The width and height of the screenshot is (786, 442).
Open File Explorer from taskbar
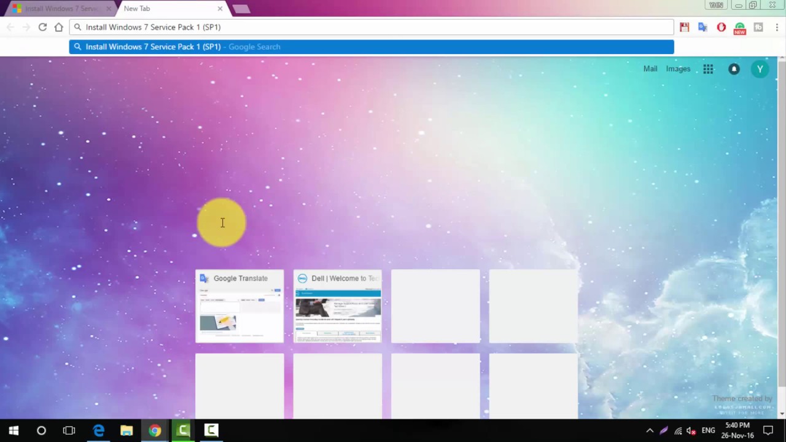(x=126, y=430)
